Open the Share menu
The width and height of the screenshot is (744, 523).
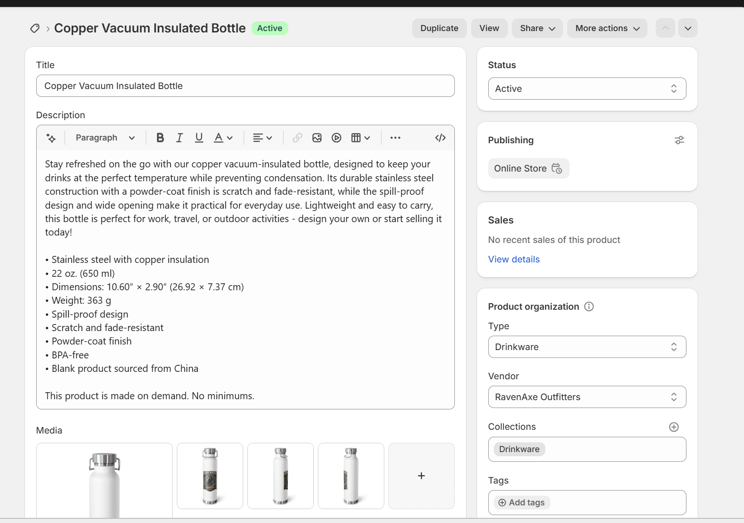point(537,28)
